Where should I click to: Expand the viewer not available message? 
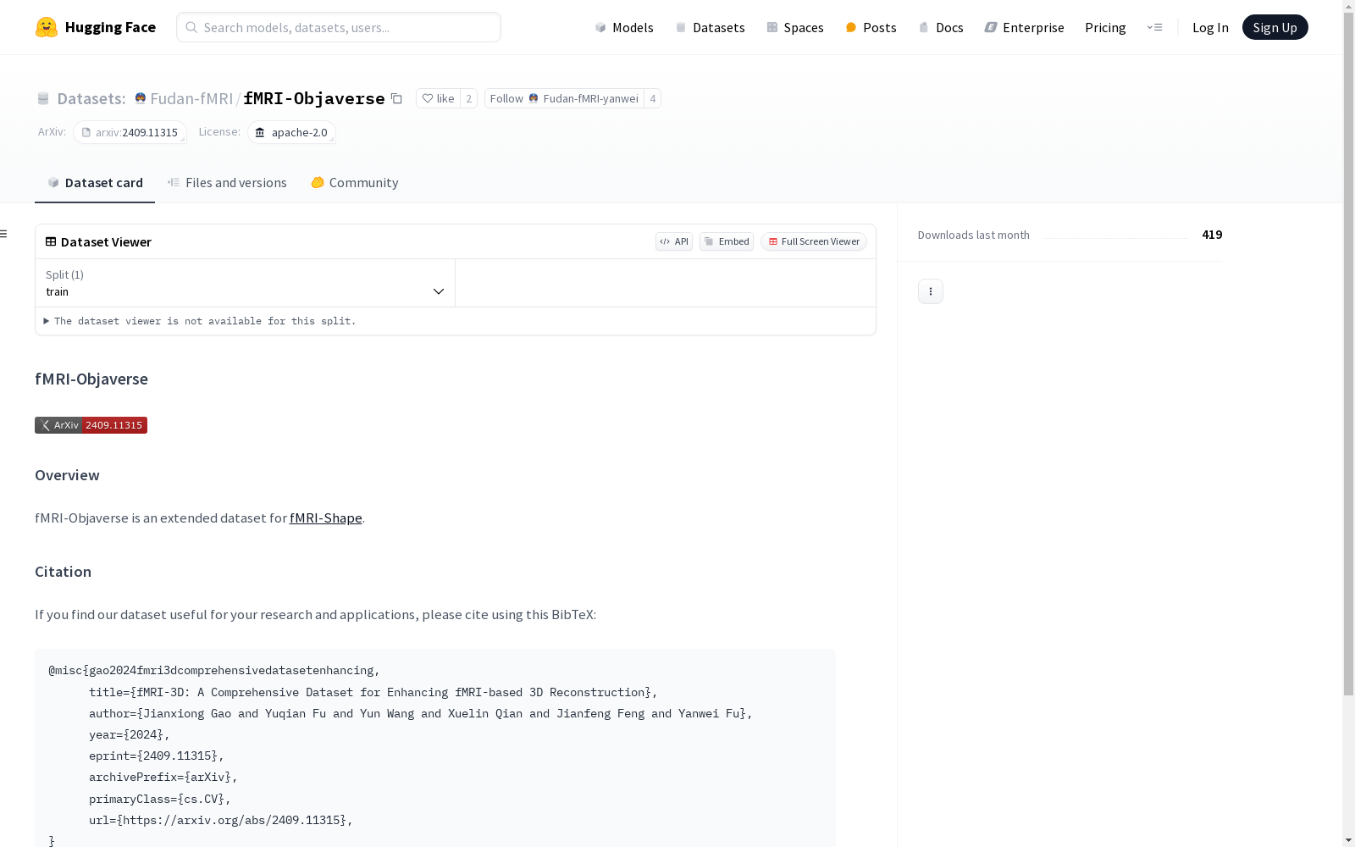pyautogui.click(x=200, y=321)
